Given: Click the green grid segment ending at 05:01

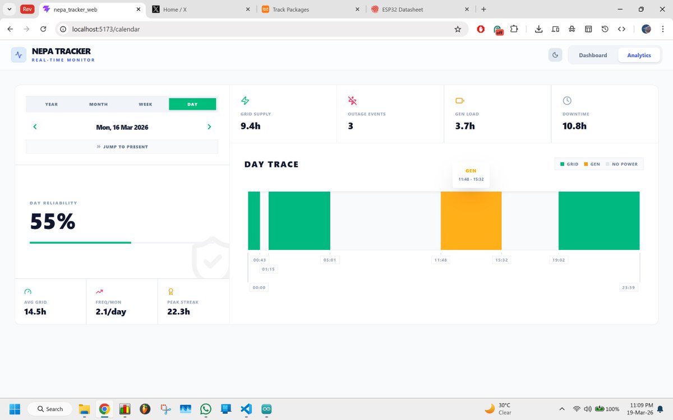Looking at the screenshot, I should pyautogui.click(x=299, y=221).
